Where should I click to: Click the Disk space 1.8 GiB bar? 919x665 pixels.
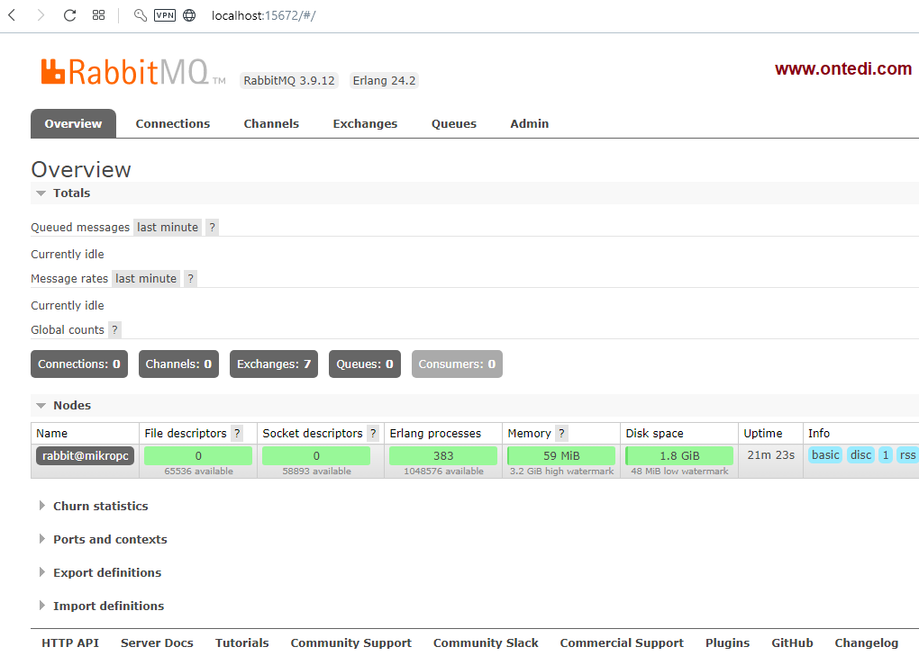tap(680, 455)
